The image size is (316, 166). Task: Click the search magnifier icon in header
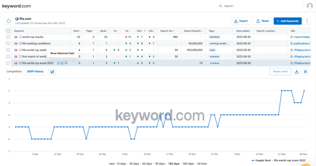(x=220, y=6)
